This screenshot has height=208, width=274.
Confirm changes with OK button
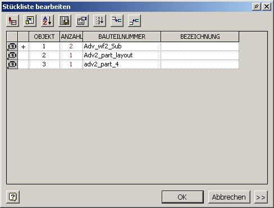182,197
